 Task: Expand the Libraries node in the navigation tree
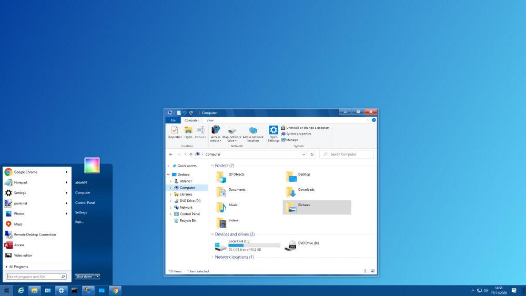(x=170, y=195)
